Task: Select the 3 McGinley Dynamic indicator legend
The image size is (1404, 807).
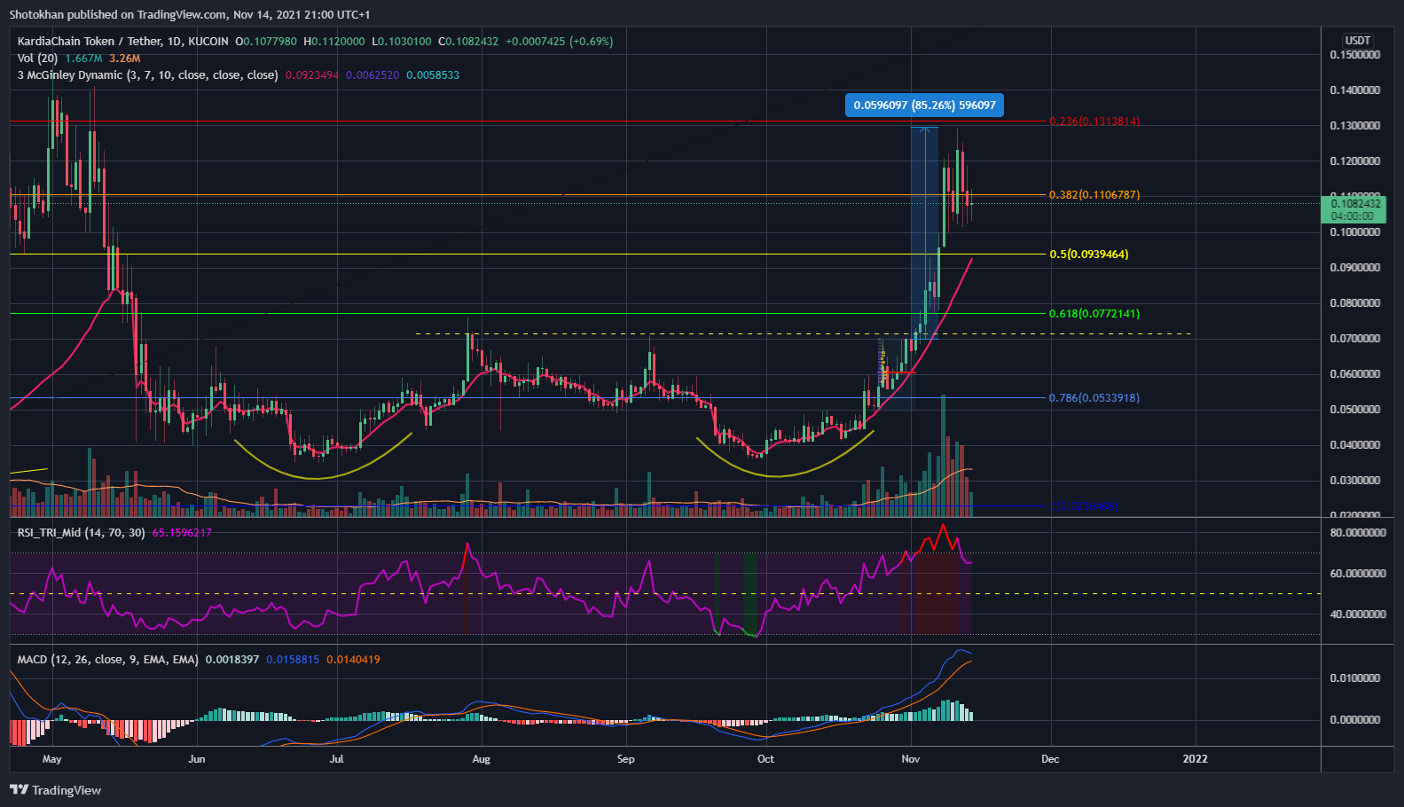Action: [x=147, y=75]
